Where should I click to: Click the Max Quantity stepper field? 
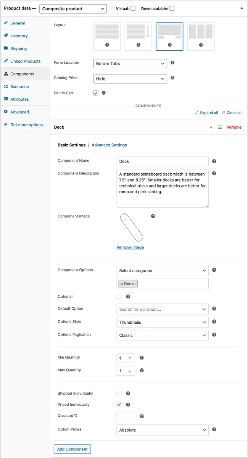click(126, 371)
